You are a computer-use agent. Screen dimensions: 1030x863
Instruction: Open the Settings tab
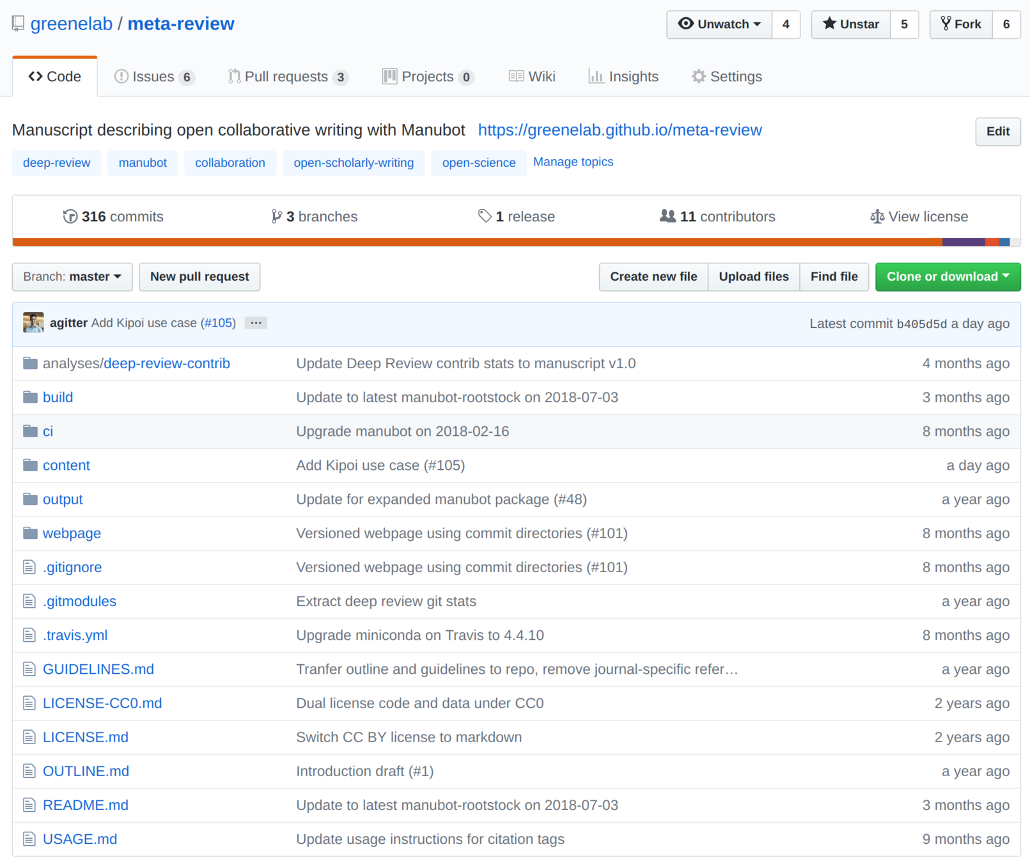[x=726, y=77]
